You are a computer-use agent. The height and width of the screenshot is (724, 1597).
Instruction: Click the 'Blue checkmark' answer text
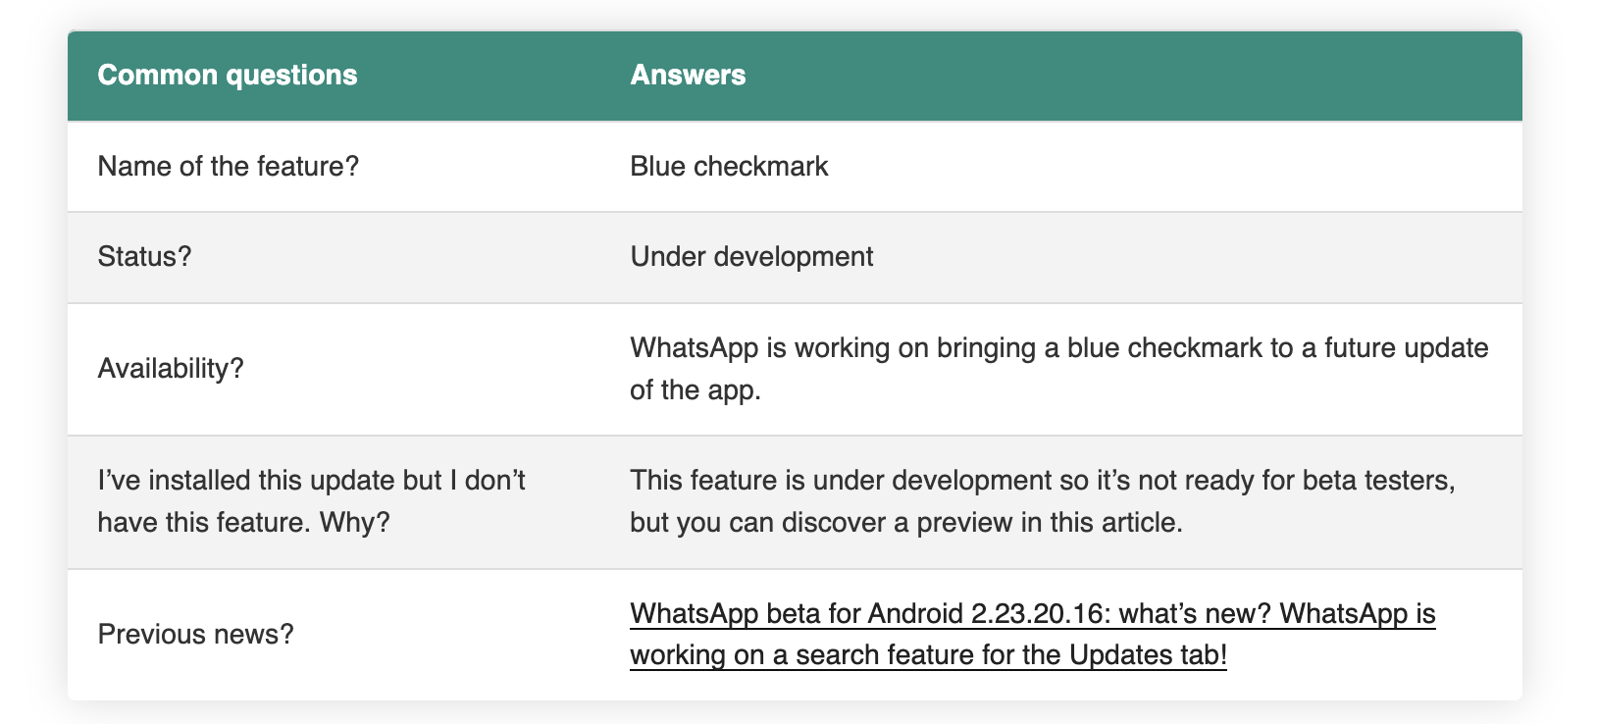click(x=729, y=167)
